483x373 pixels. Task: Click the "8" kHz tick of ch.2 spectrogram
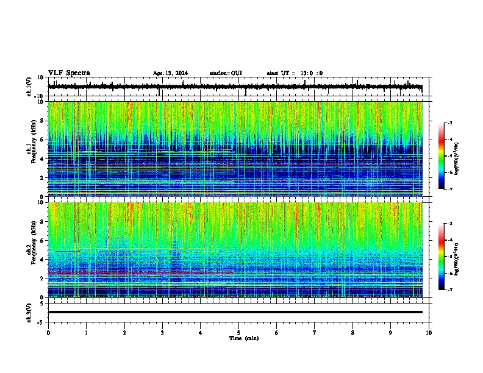click(42, 222)
